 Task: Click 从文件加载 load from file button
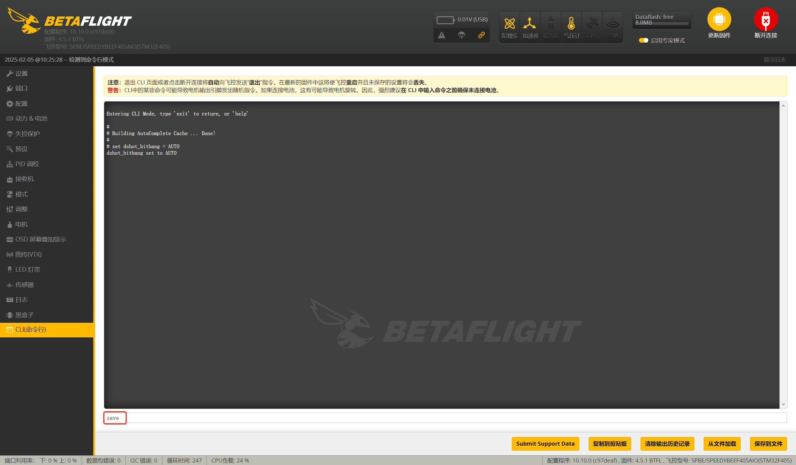pyautogui.click(x=722, y=444)
